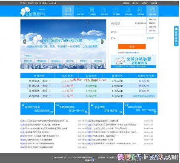Open the first [公告] news item in left column
Image resolution: width=180 pixels, height=163 pixels.
click(x=46, y=121)
